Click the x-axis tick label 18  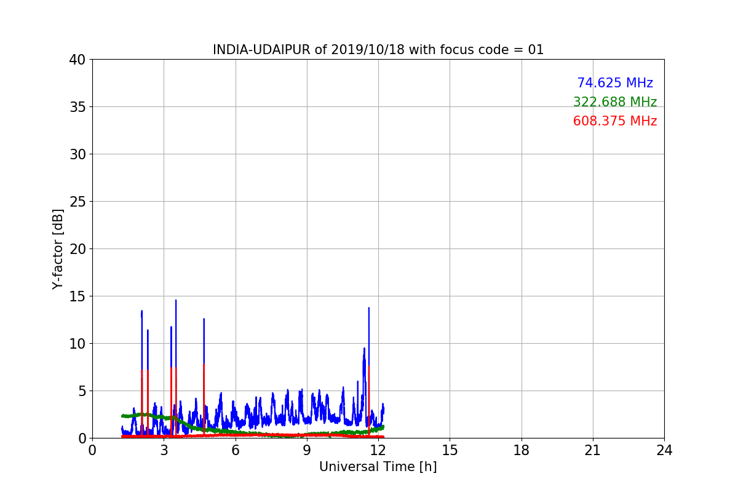(522, 450)
